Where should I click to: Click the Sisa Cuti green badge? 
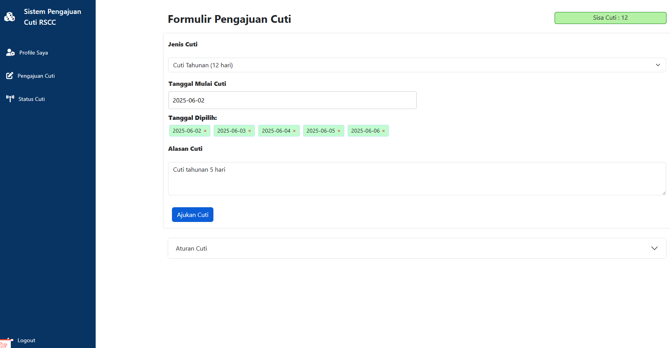pyautogui.click(x=610, y=18)
